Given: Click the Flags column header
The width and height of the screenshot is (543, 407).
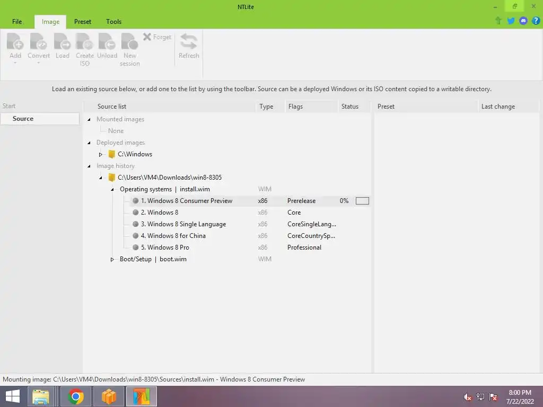Looking at the screenshot, I should tap(311, 107).
